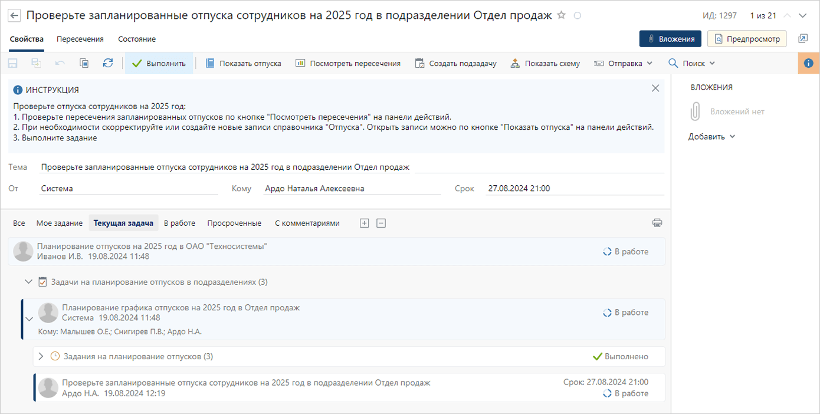
Task: Switch to the Пересечения tab
Action: click(x=80, y=39)
